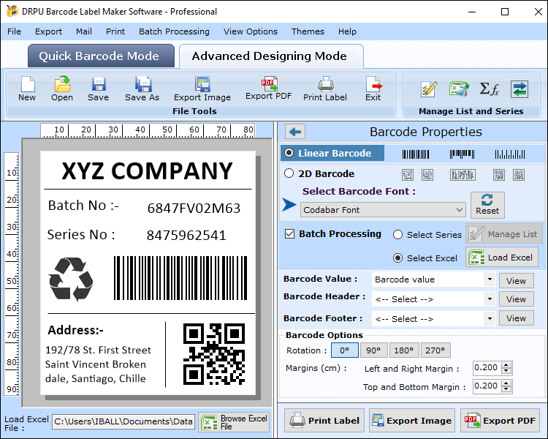
Task: Set rotation to 0°
Action: tap(345, 350)
